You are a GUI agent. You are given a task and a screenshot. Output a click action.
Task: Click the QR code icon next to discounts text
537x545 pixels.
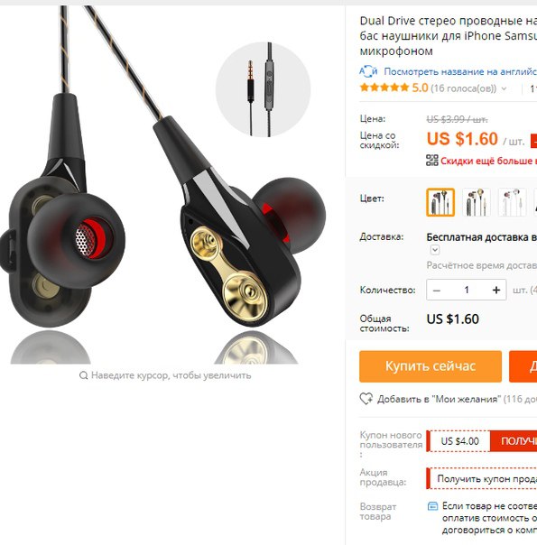(432, 161)
